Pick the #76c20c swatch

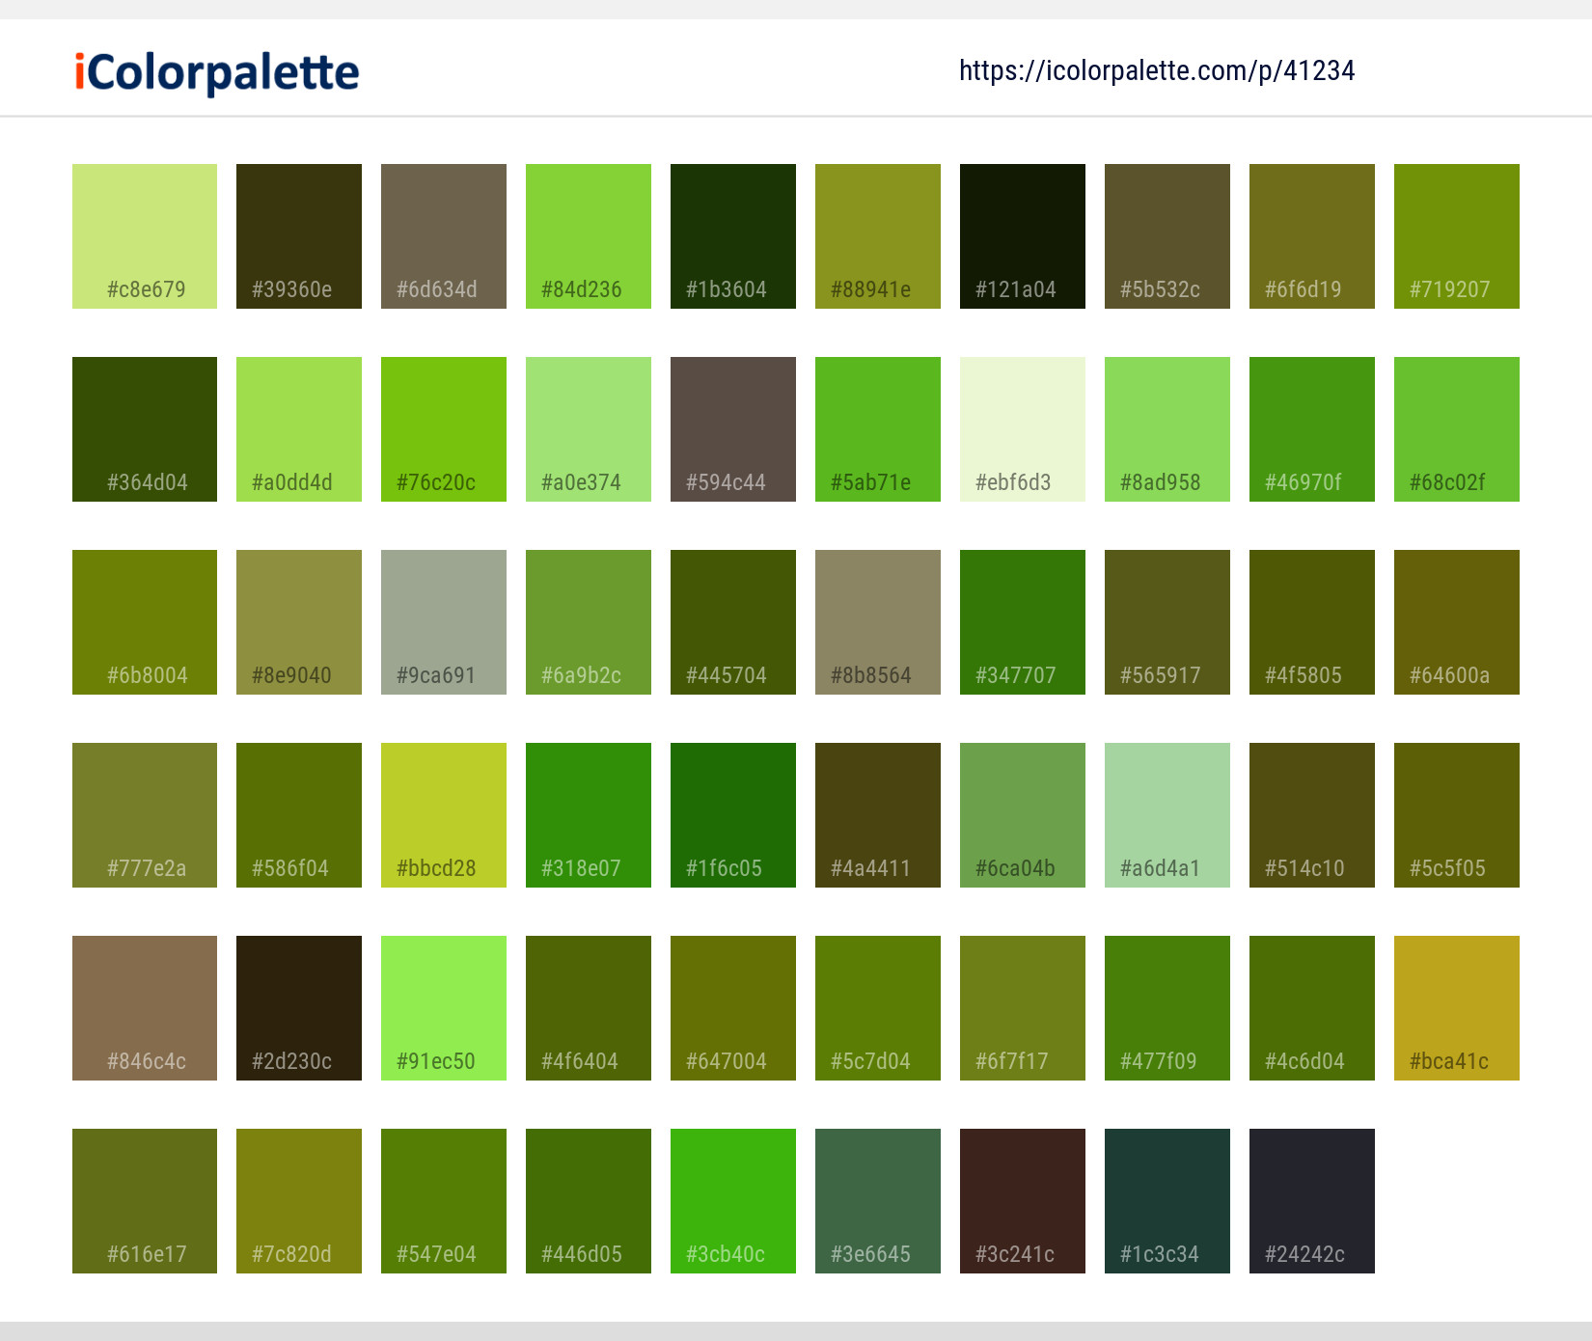point(444,429)
